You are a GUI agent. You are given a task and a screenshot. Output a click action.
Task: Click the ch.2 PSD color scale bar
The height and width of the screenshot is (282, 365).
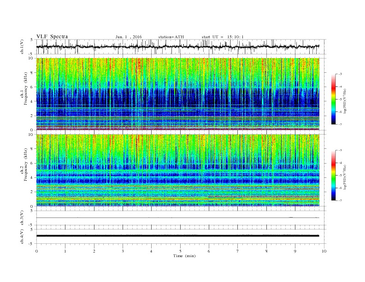(x=334, y=175)
